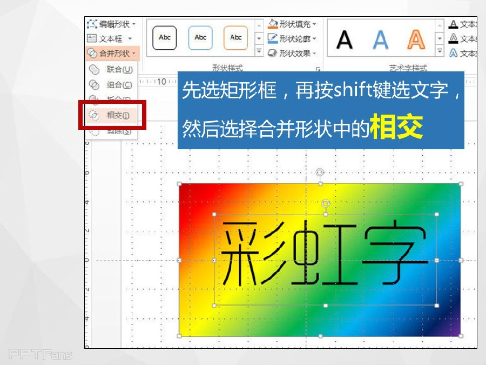Expand the Edit Shape (编辑形状) dropdown

[x=113, y=24]
